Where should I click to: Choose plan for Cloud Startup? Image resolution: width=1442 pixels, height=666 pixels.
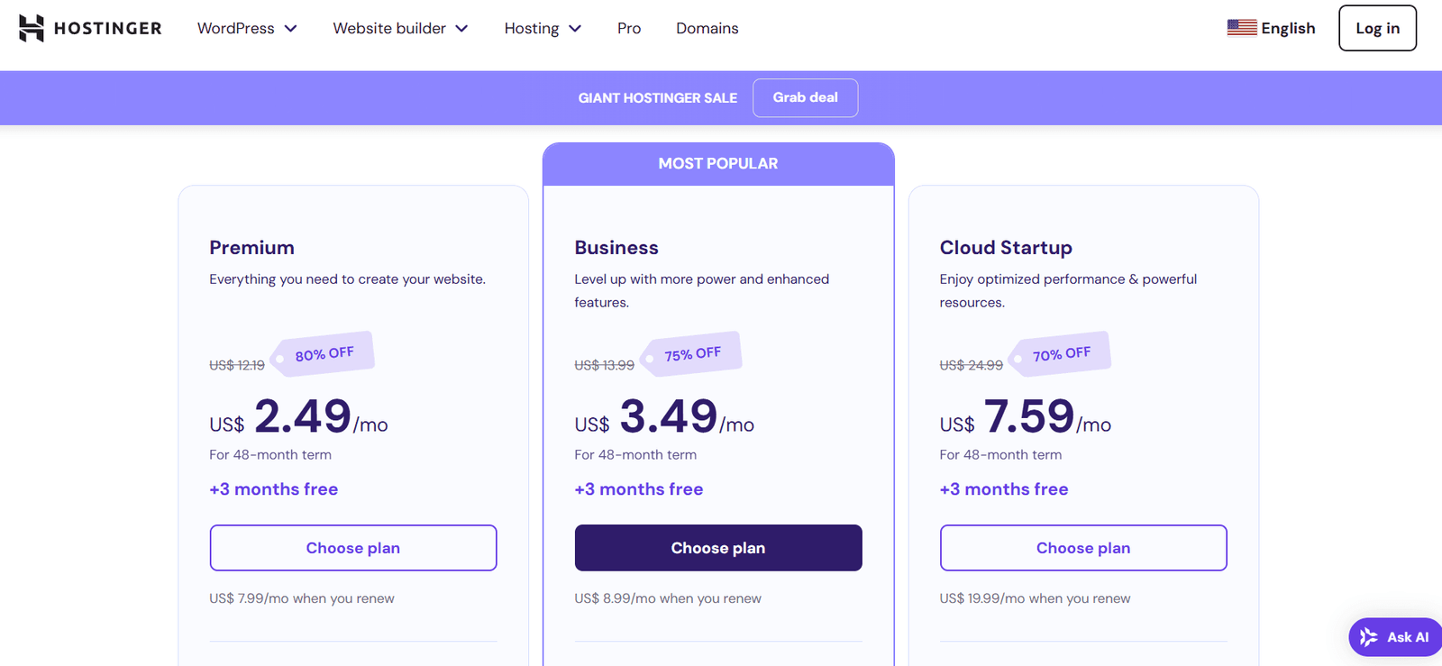(x=1083, y=548)
